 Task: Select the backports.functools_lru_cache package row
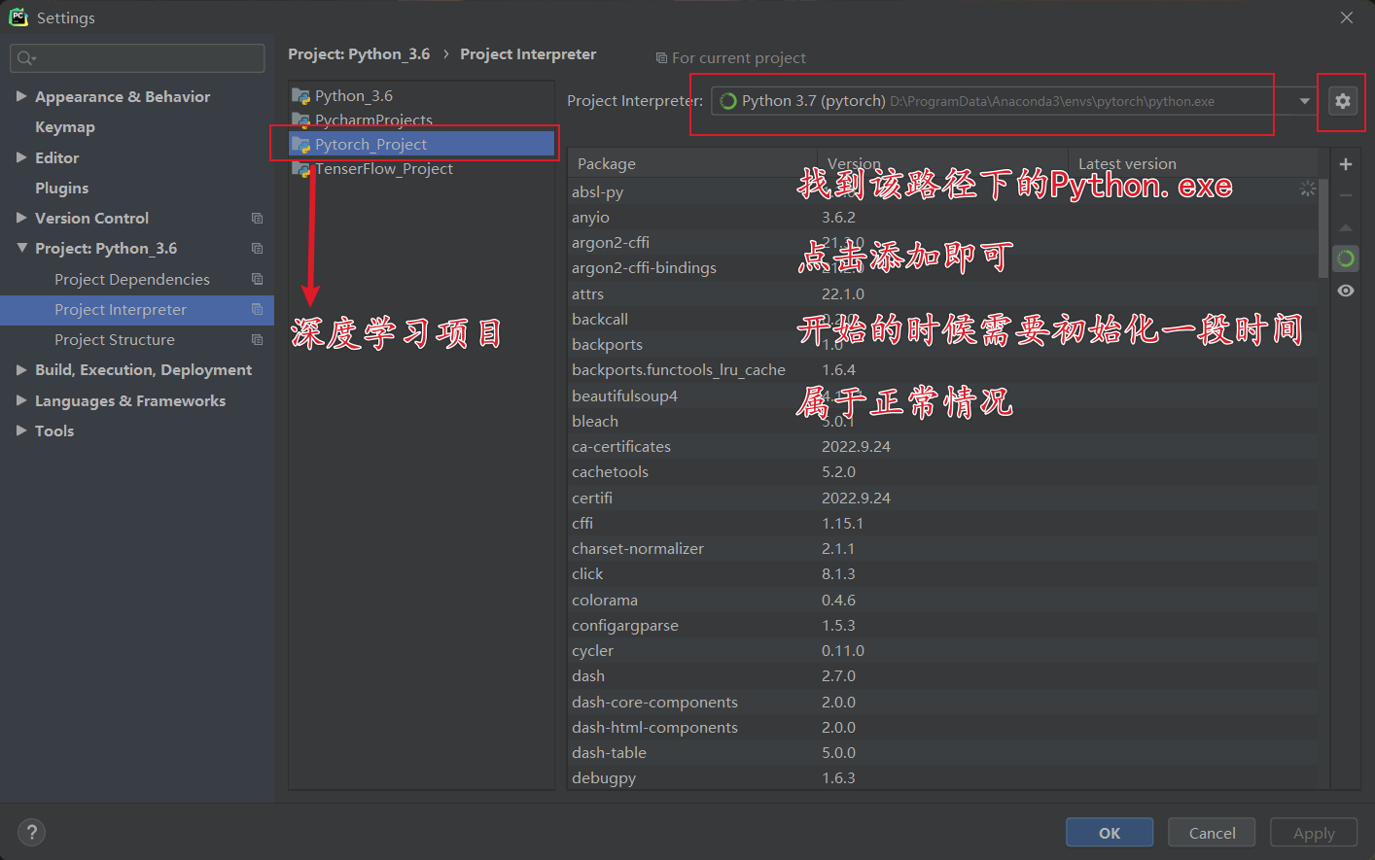[x=942, y=369]
